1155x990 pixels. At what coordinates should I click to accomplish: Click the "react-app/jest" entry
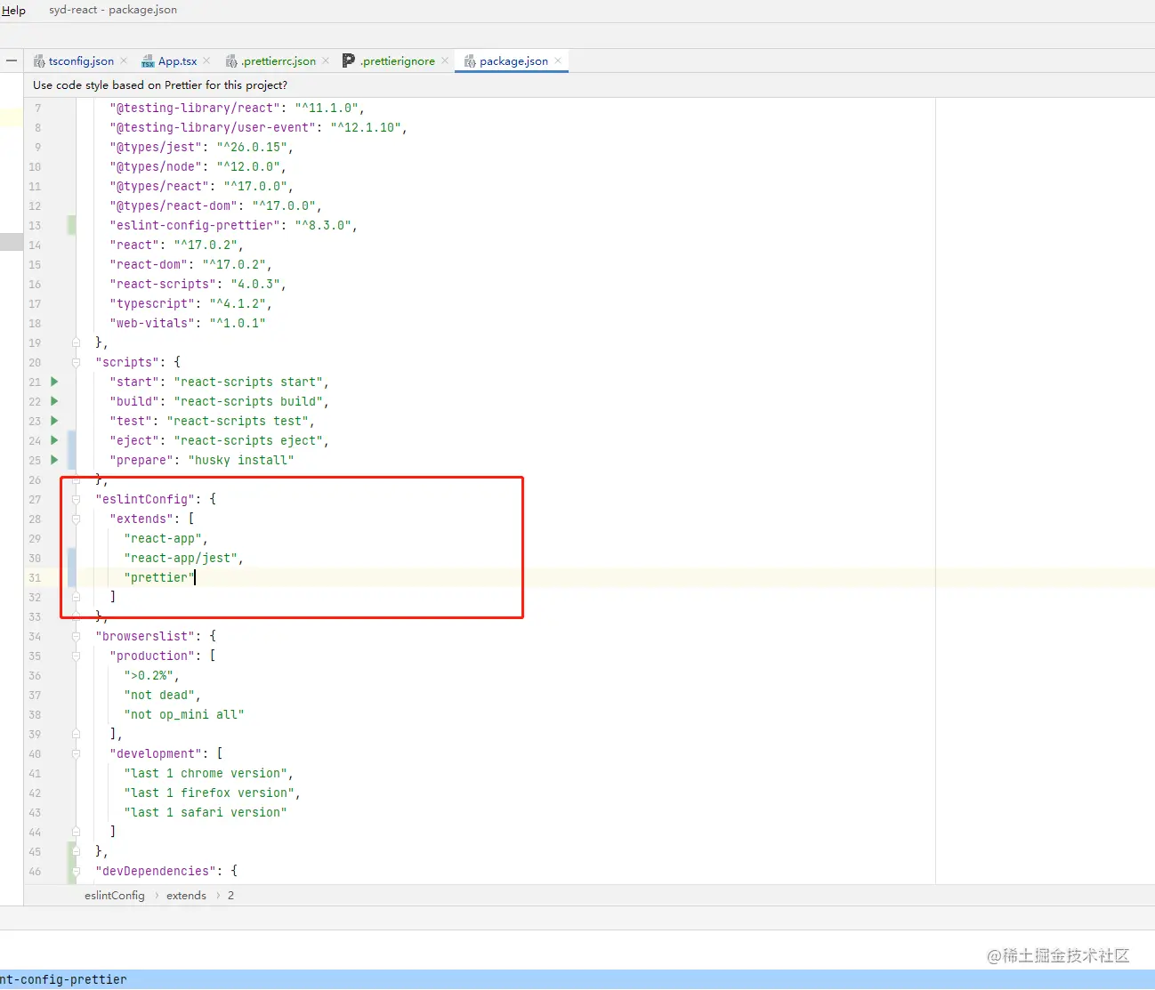(181, 558)
